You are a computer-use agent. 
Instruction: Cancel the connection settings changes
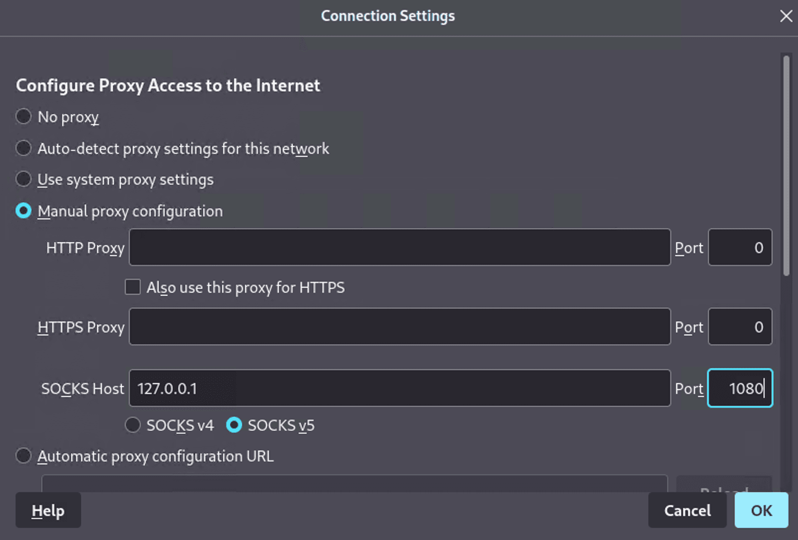687,510
